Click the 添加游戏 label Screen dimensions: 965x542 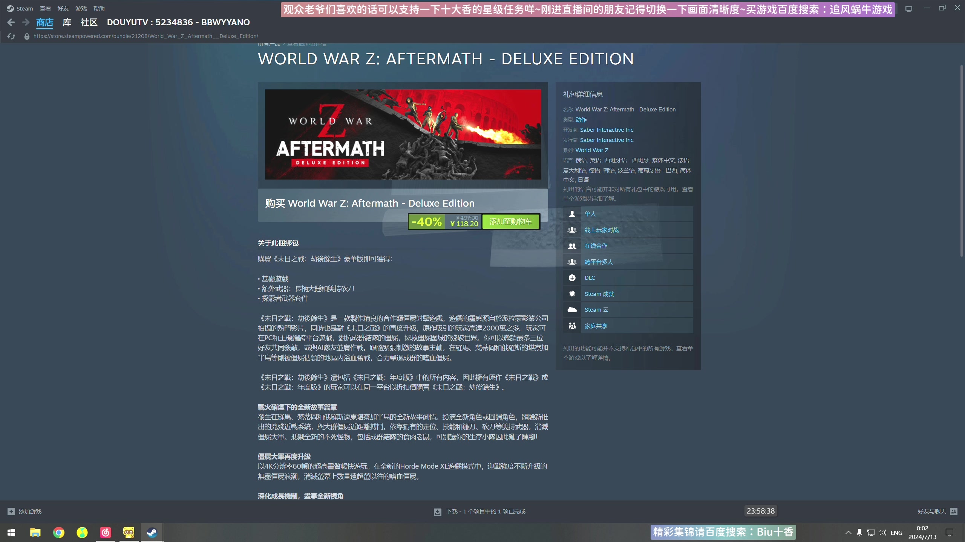[30, 512]
